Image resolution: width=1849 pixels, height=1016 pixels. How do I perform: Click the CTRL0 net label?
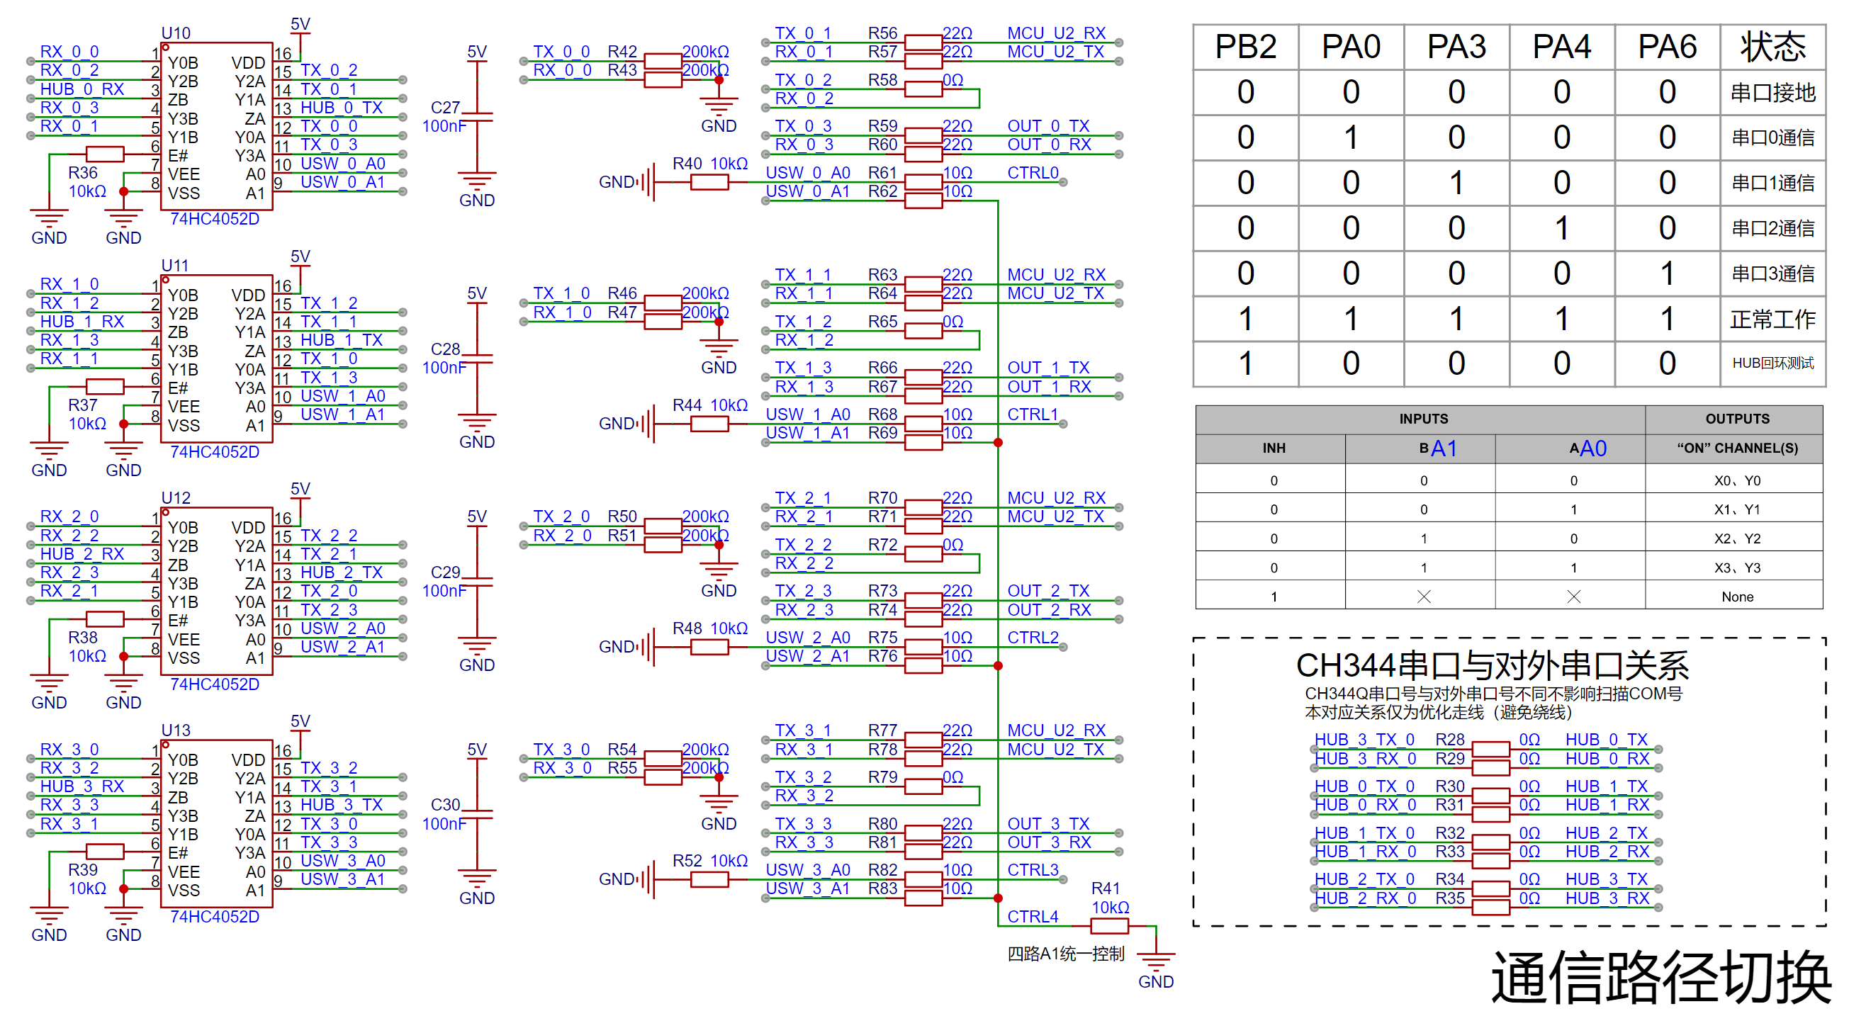click(1033, 173)
